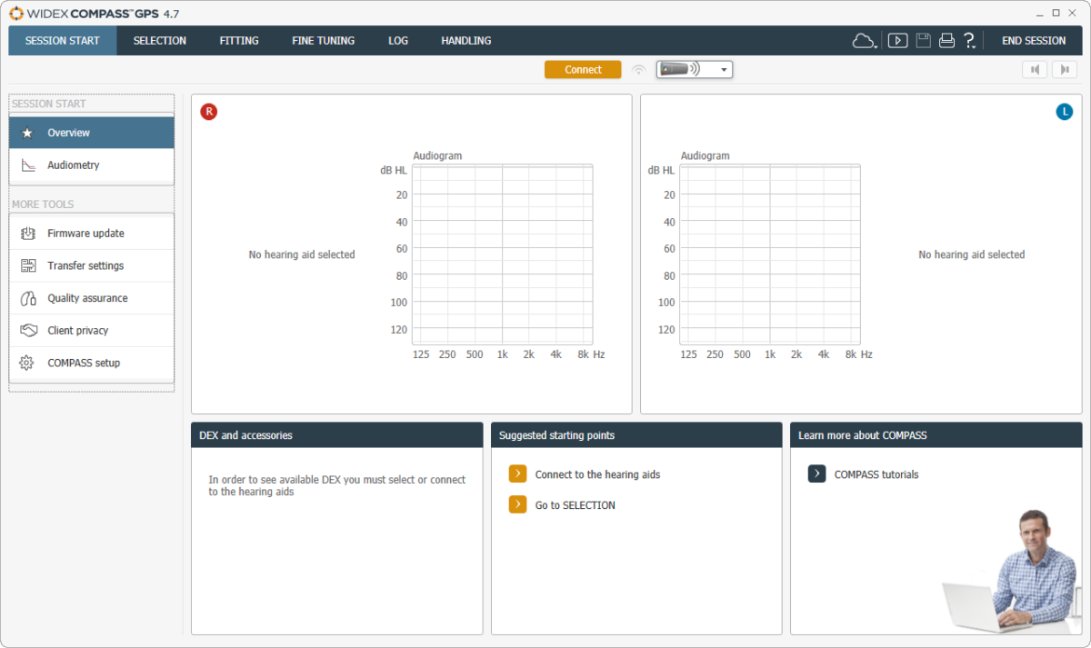Open the help question mark menu
This screenshot has height=648, width=1091.
click(x=969, y=41)
